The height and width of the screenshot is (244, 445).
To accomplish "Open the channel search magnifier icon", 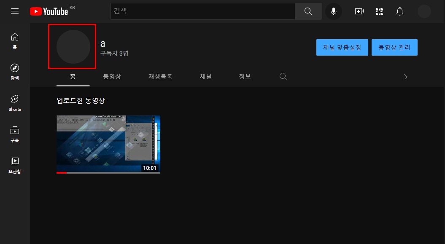I will pos(283,76).
